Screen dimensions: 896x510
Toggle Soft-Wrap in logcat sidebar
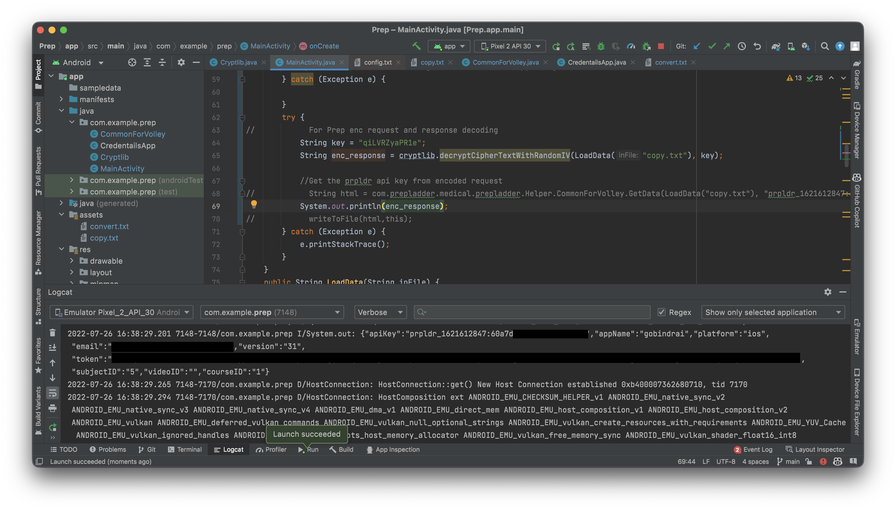(53, 393)
